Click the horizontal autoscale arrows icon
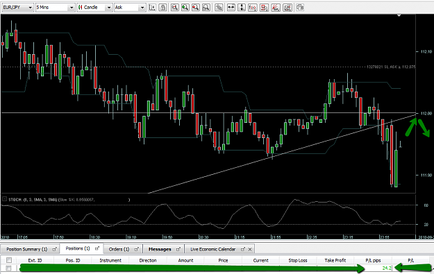The width and height of the screenshot is (434, 274). [231, 8]
